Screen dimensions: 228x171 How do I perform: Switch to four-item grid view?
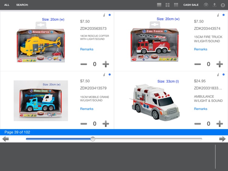tap(168, 5)
